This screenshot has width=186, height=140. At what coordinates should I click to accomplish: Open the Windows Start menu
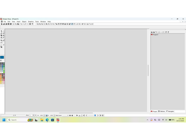4,120
